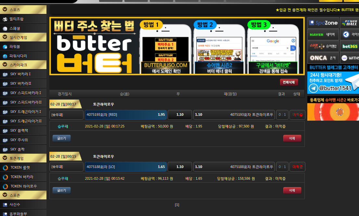Select SKY 주사위 menu item
Viewport: 359px width, 216px height.
(x=19, y=140)
